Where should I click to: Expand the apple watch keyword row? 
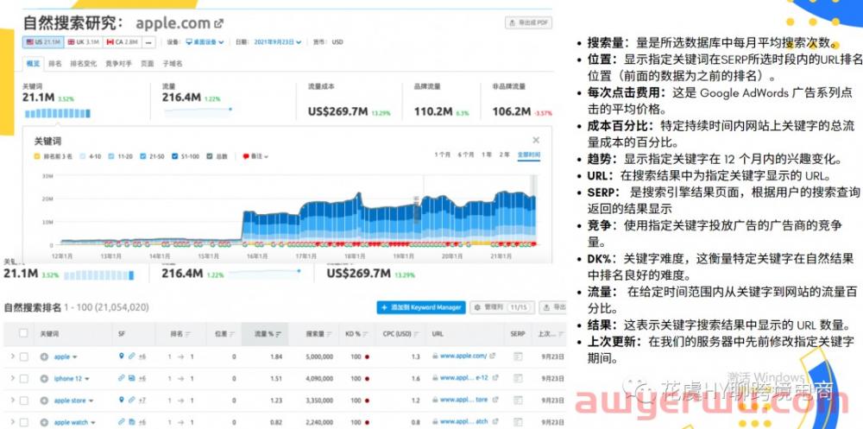pos(12,422)
